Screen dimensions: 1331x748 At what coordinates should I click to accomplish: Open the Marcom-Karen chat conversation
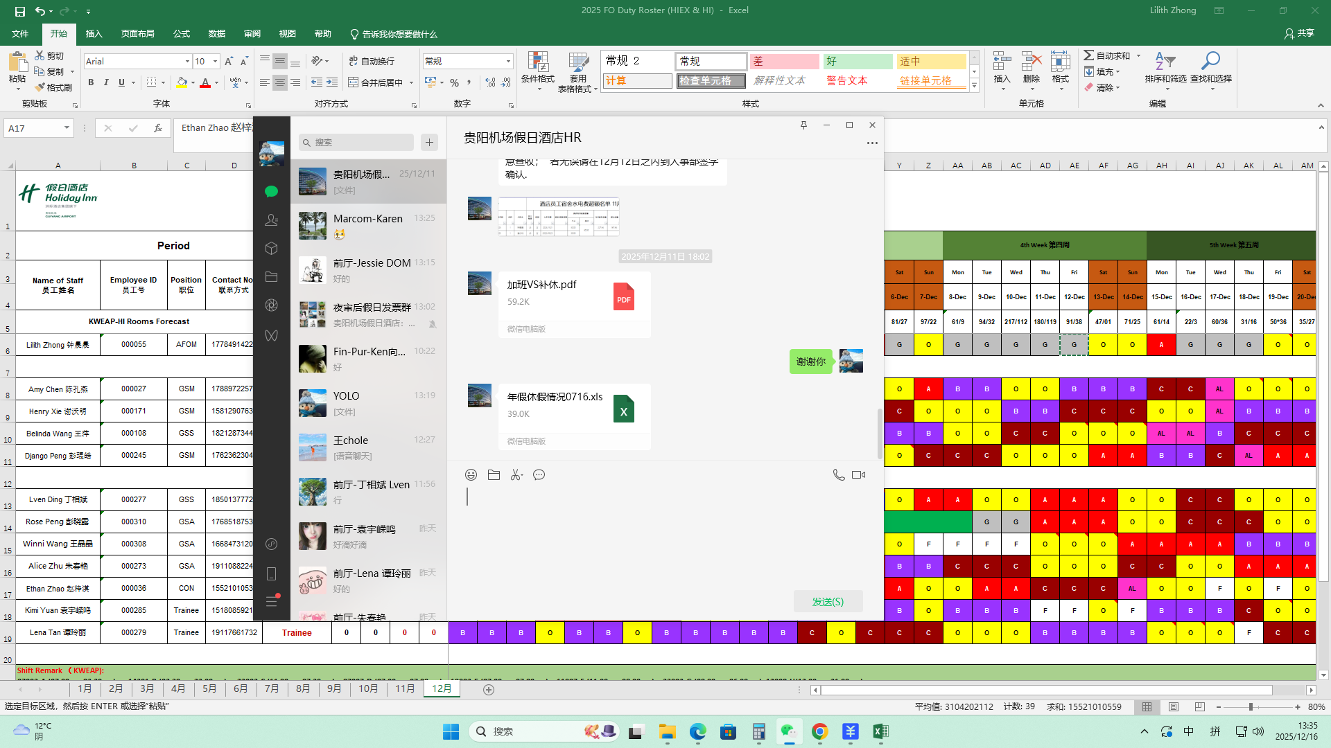pos(368,226)
